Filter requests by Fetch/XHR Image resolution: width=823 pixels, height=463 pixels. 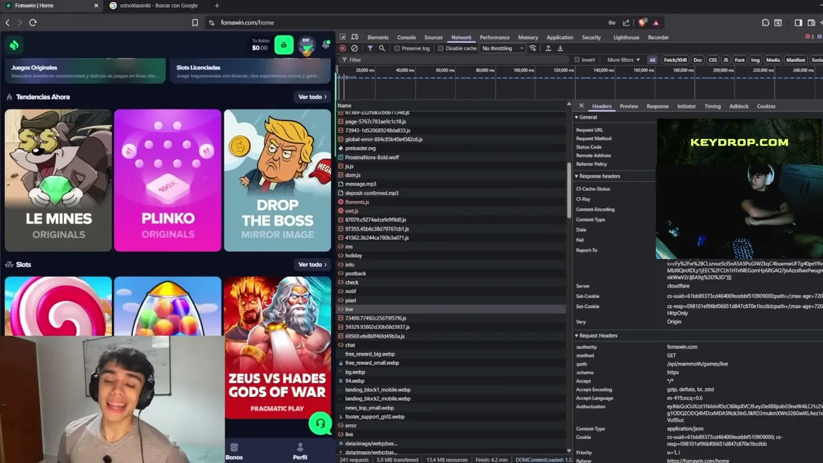click(x=675, y=60)
